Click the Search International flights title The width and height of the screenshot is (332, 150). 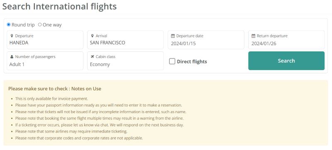(59, 6)
